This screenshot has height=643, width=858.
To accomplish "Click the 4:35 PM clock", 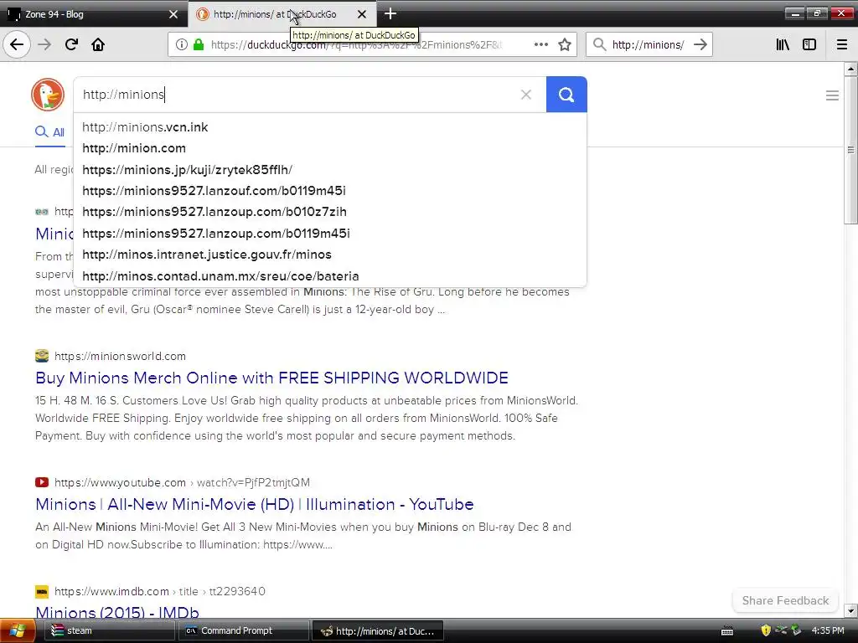I will [828, 630].
